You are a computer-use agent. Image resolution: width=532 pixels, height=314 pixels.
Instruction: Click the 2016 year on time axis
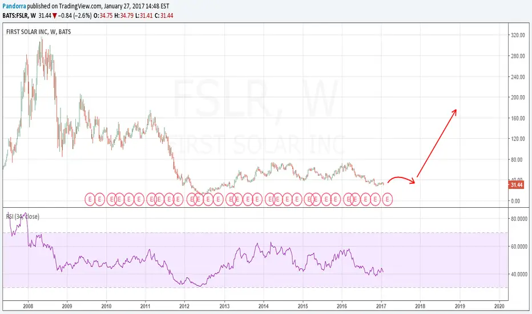[x=342, y=306]
